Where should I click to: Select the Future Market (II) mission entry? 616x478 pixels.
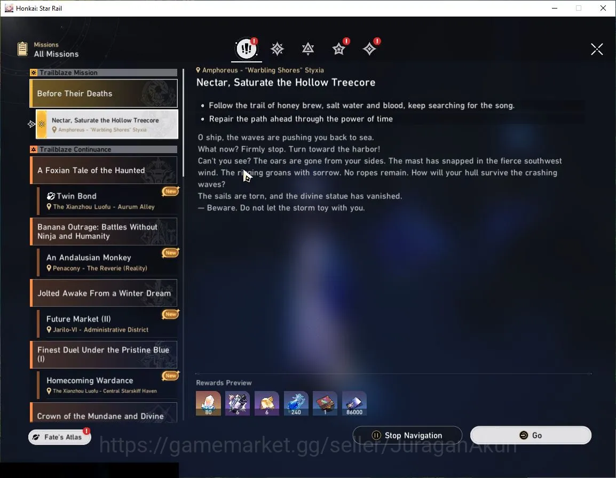108,324
